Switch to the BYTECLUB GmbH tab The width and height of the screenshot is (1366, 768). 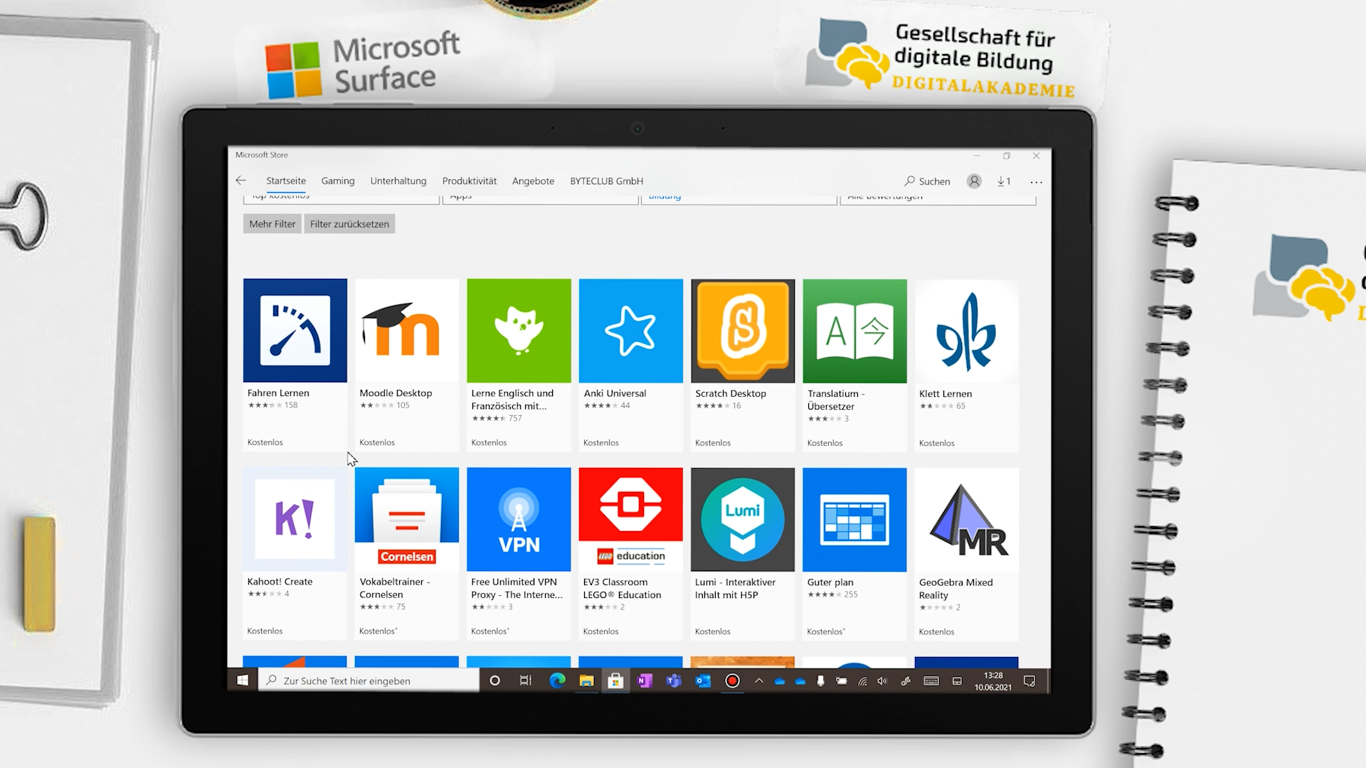click(x=607, y=181)
